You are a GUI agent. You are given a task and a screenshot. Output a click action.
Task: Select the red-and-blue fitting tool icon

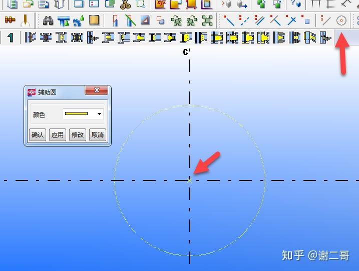116,20
